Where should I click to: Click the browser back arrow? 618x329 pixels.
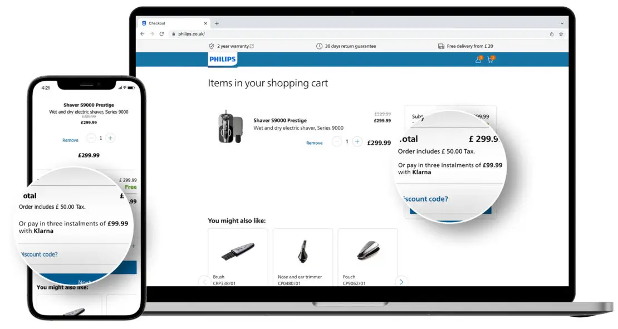(143, 34)
